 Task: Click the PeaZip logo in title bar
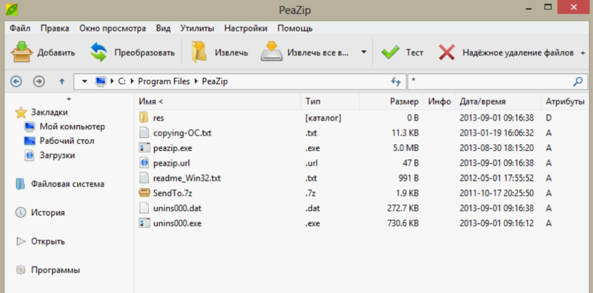12,9
